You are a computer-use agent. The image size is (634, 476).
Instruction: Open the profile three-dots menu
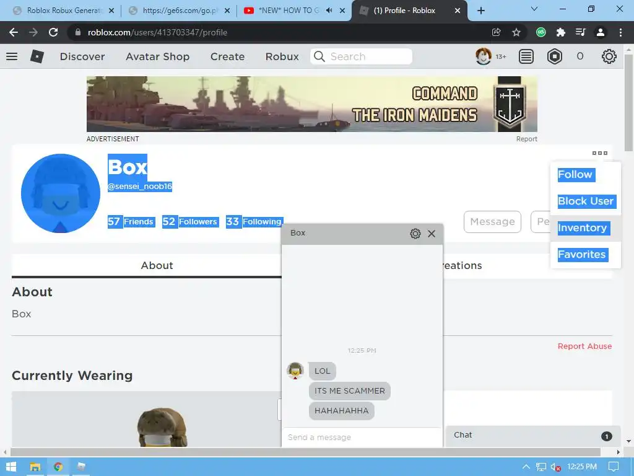click(x=599, y=153)
